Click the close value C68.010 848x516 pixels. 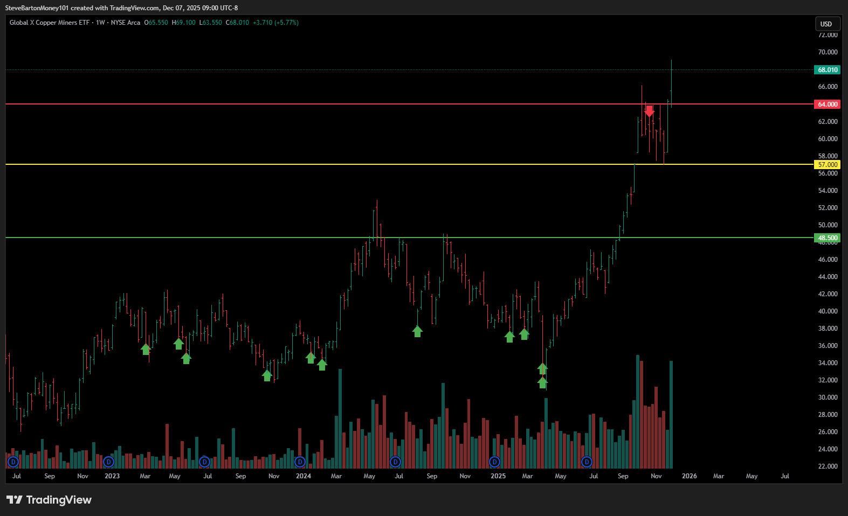coord(238,23)
